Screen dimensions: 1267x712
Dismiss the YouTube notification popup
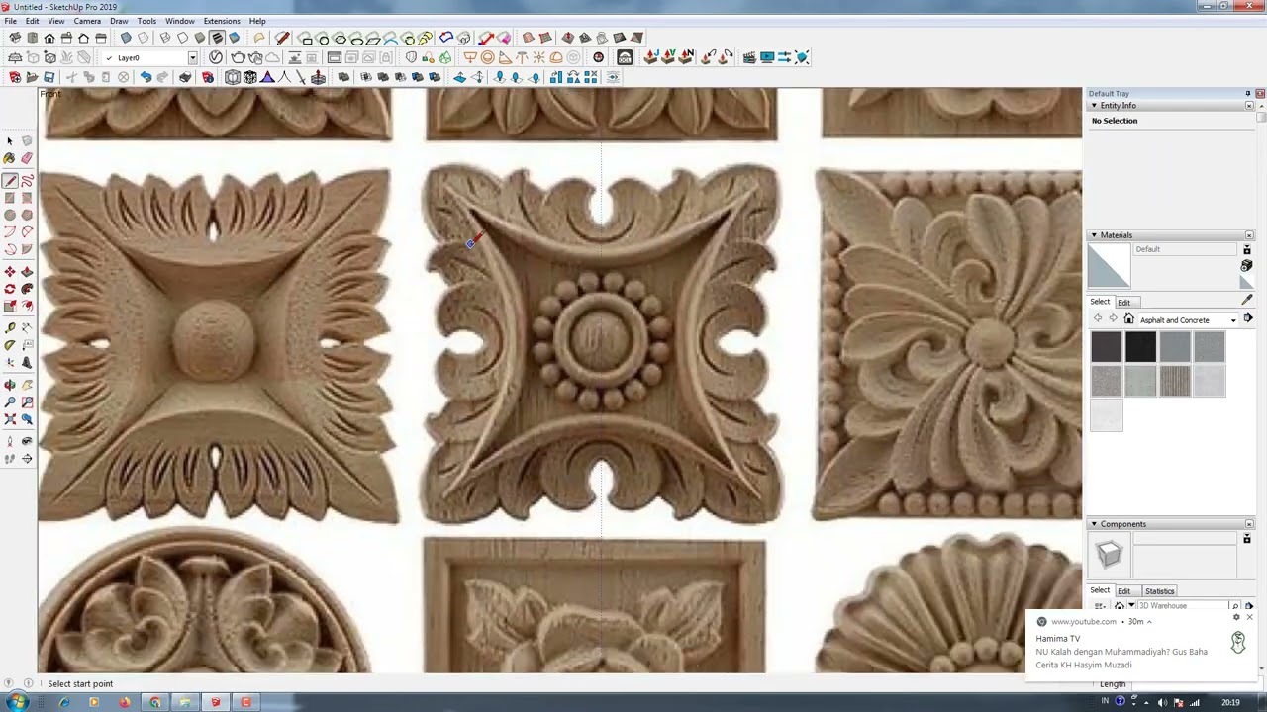1249,617
